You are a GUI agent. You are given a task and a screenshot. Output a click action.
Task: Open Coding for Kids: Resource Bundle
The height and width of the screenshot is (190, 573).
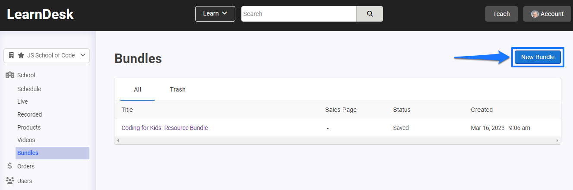(165, 128)
